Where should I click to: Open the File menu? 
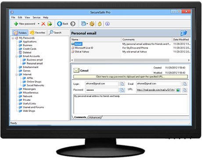point(13,17)
